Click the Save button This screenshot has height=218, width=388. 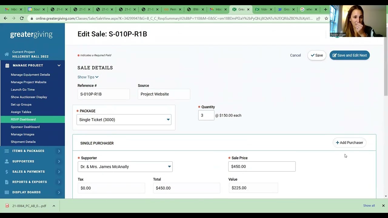pyautogui.click(x=317, y=55)
